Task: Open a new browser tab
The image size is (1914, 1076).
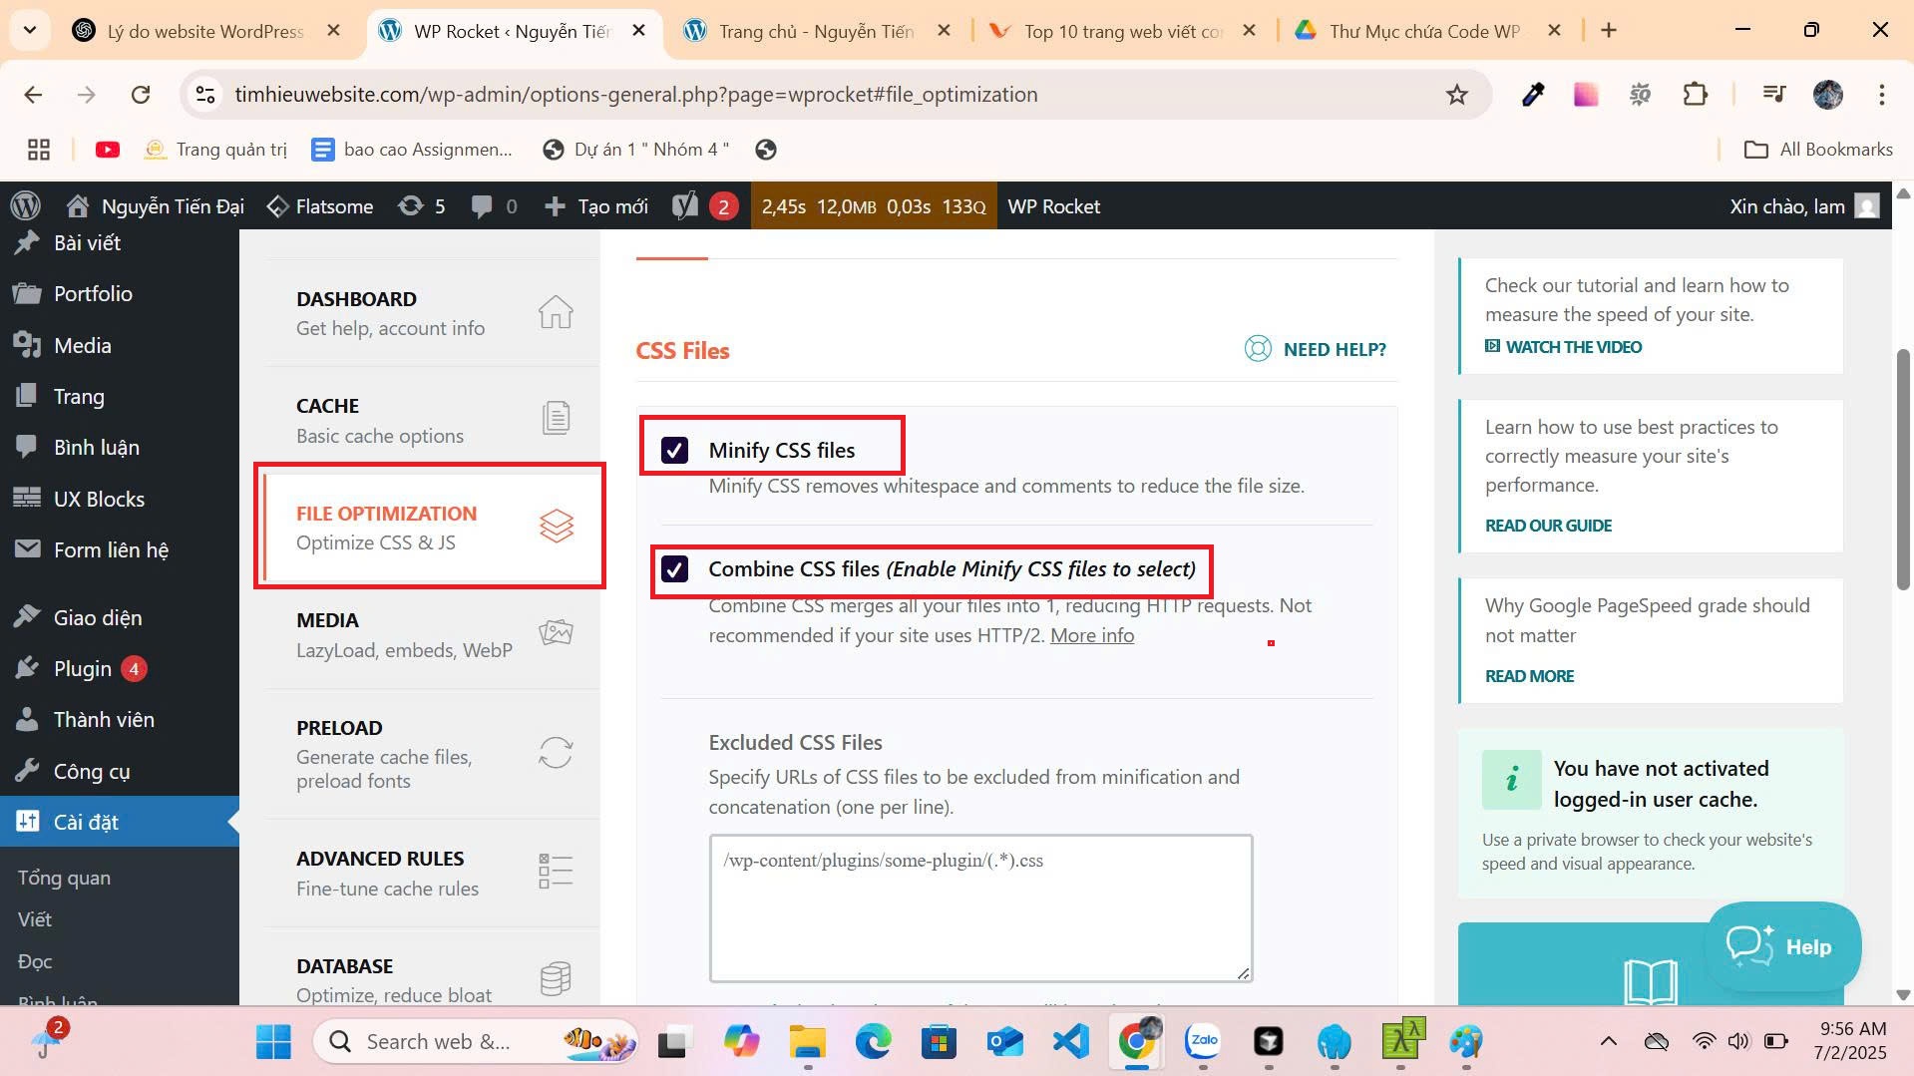Action: pos(1608,30)
